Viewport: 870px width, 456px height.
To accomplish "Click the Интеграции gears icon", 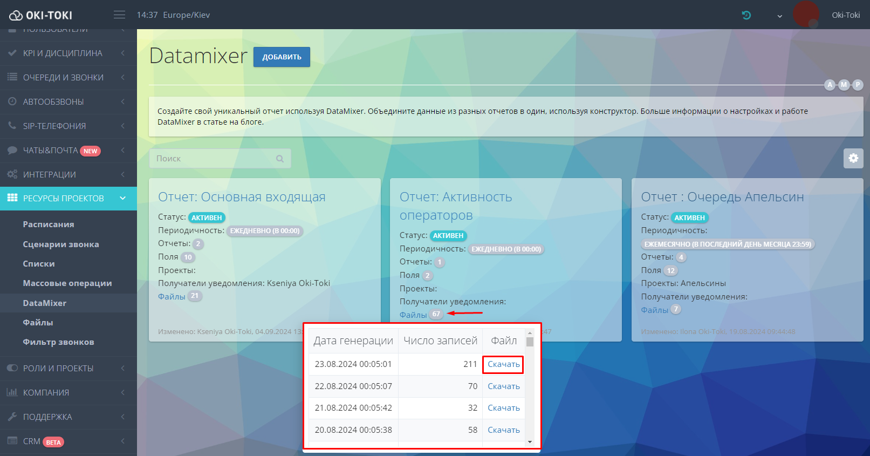I will click(12, 174).
